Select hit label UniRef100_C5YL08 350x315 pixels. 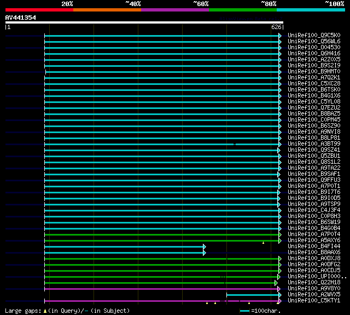(314, 102)
